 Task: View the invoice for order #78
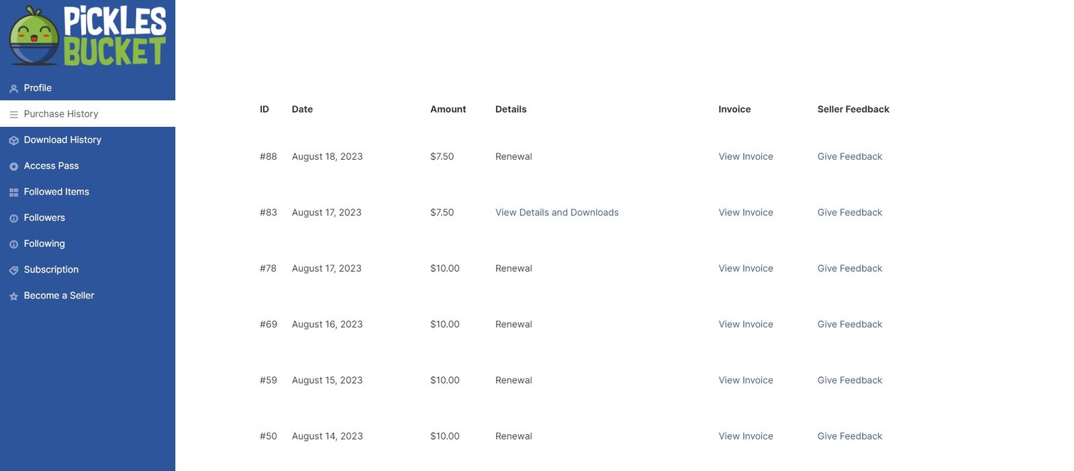coord(745,268)
